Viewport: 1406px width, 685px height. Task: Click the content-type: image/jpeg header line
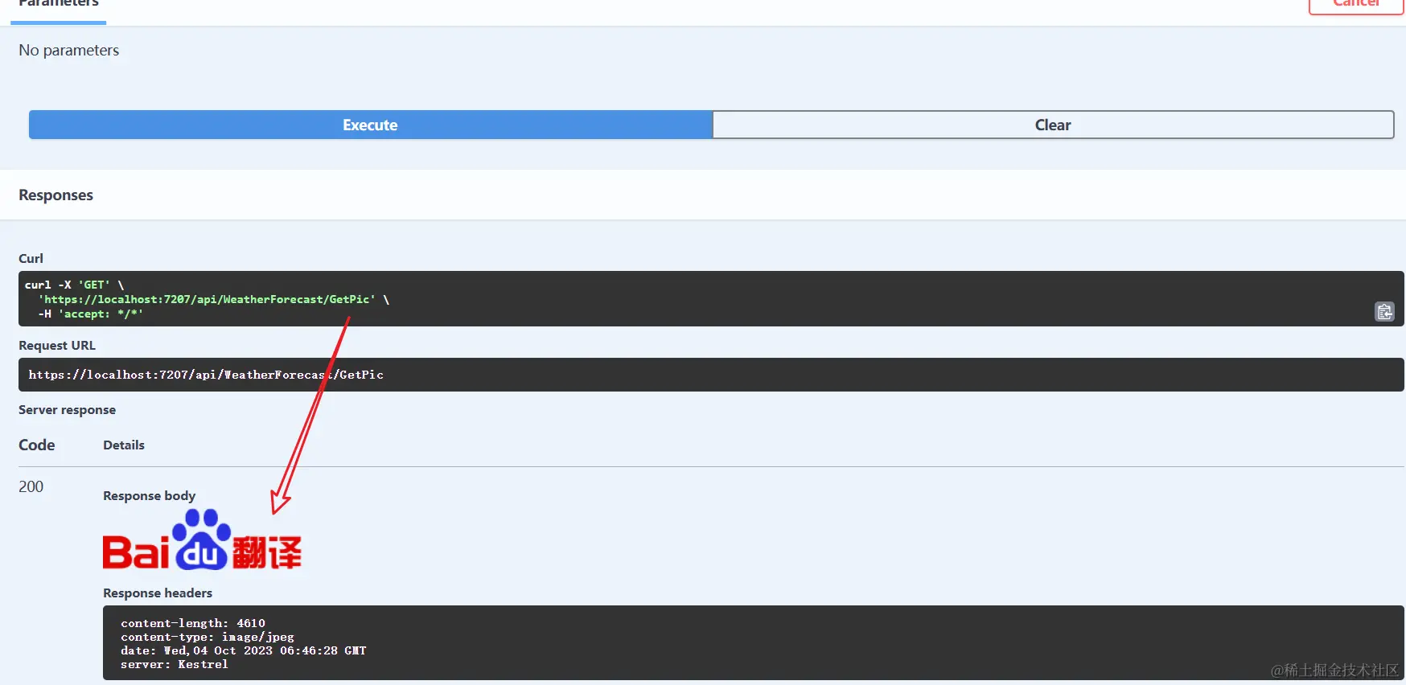click(x=208, y=637)
